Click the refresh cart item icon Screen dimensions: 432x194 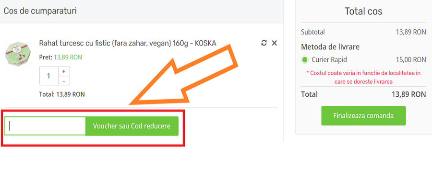tap(264, 43)
